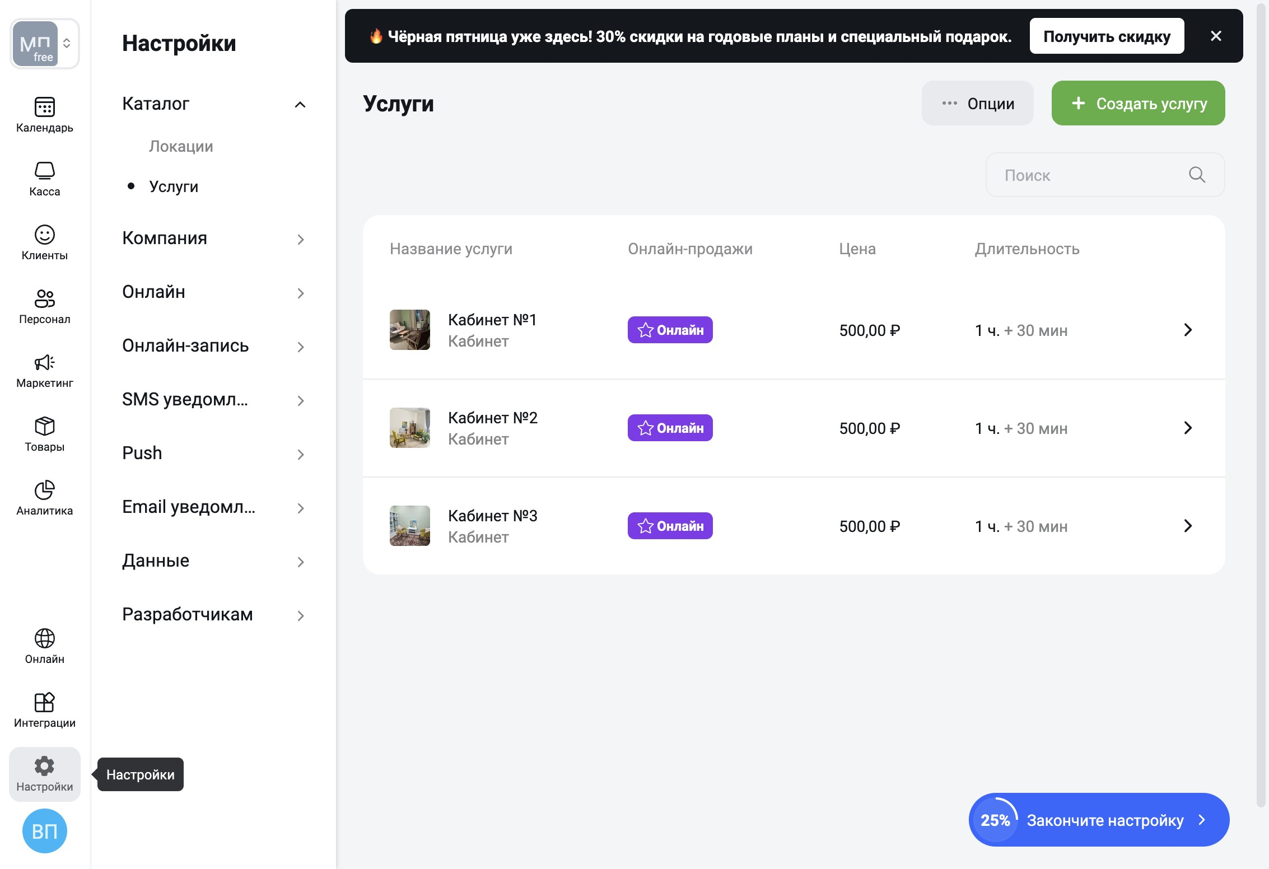Open the Опции menu button
1269x869 pixels.
[x=977, y=103]
